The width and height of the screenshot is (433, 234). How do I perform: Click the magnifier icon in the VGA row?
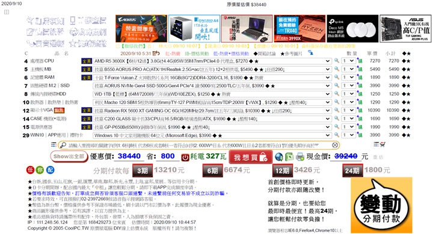[x=336, y=110]
